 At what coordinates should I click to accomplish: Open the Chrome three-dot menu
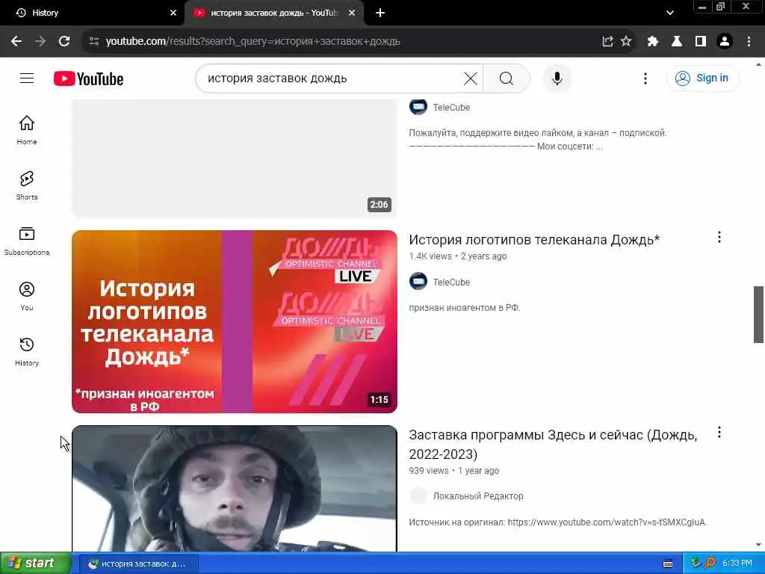[x=749, y=42]
